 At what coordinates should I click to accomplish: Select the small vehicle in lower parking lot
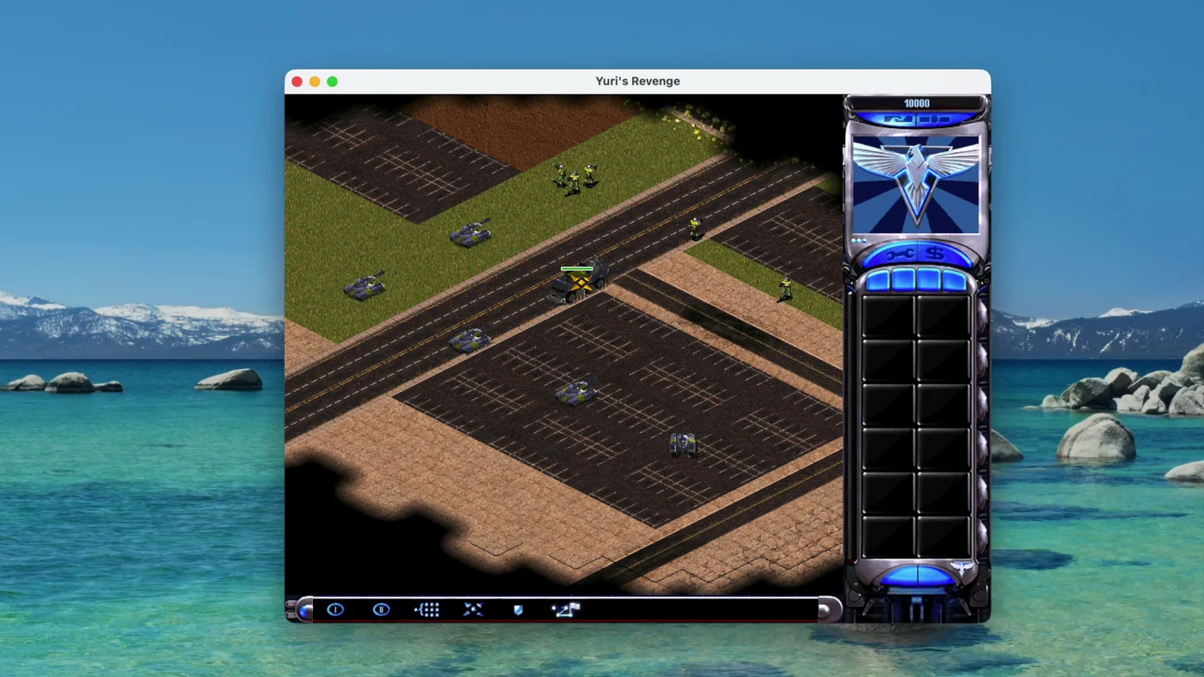point(683,443)
